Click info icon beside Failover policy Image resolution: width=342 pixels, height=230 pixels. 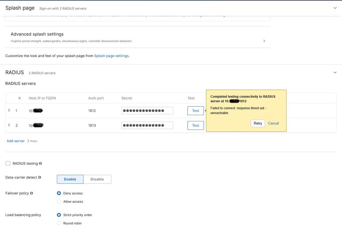32,193
